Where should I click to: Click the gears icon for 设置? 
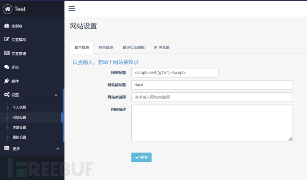point(7,94)
